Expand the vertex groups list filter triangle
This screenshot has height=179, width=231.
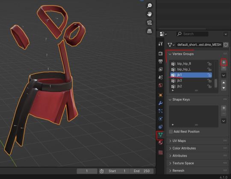[173, 91]
